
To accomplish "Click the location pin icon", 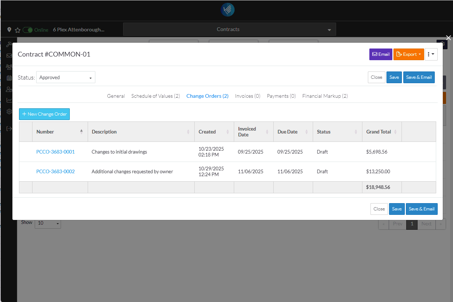I will coord(9,30).
